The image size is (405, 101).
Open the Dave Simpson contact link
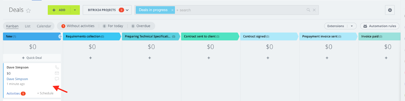point(17,79)
